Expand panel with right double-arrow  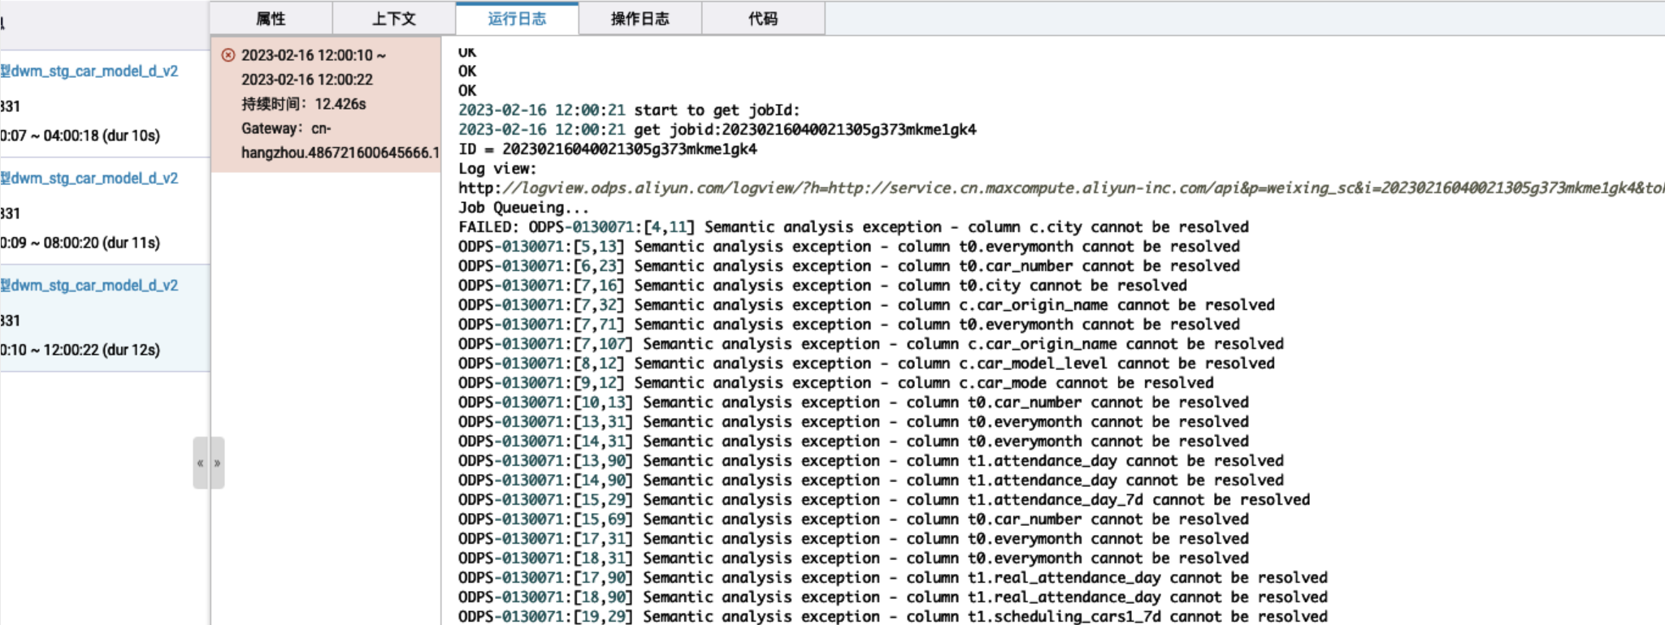coord(217,463)
